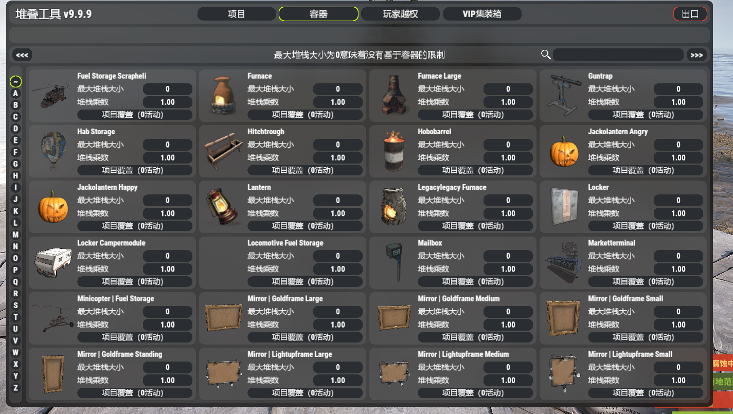Select the Guntrap turret icon
The width and height of the screenshot is (733, 414).
[x=564, y=96]
